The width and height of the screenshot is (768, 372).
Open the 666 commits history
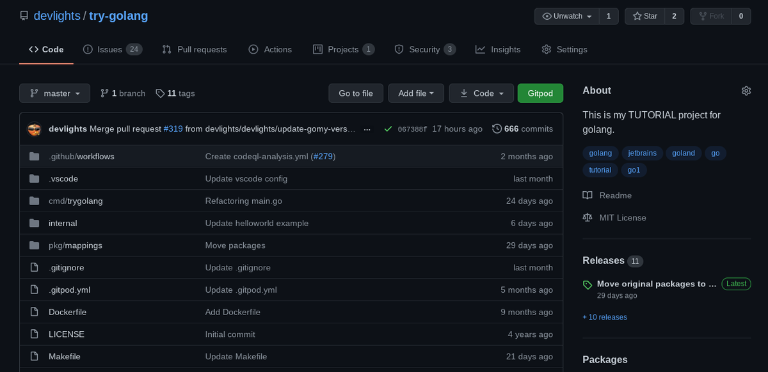(x=522, y=129)
